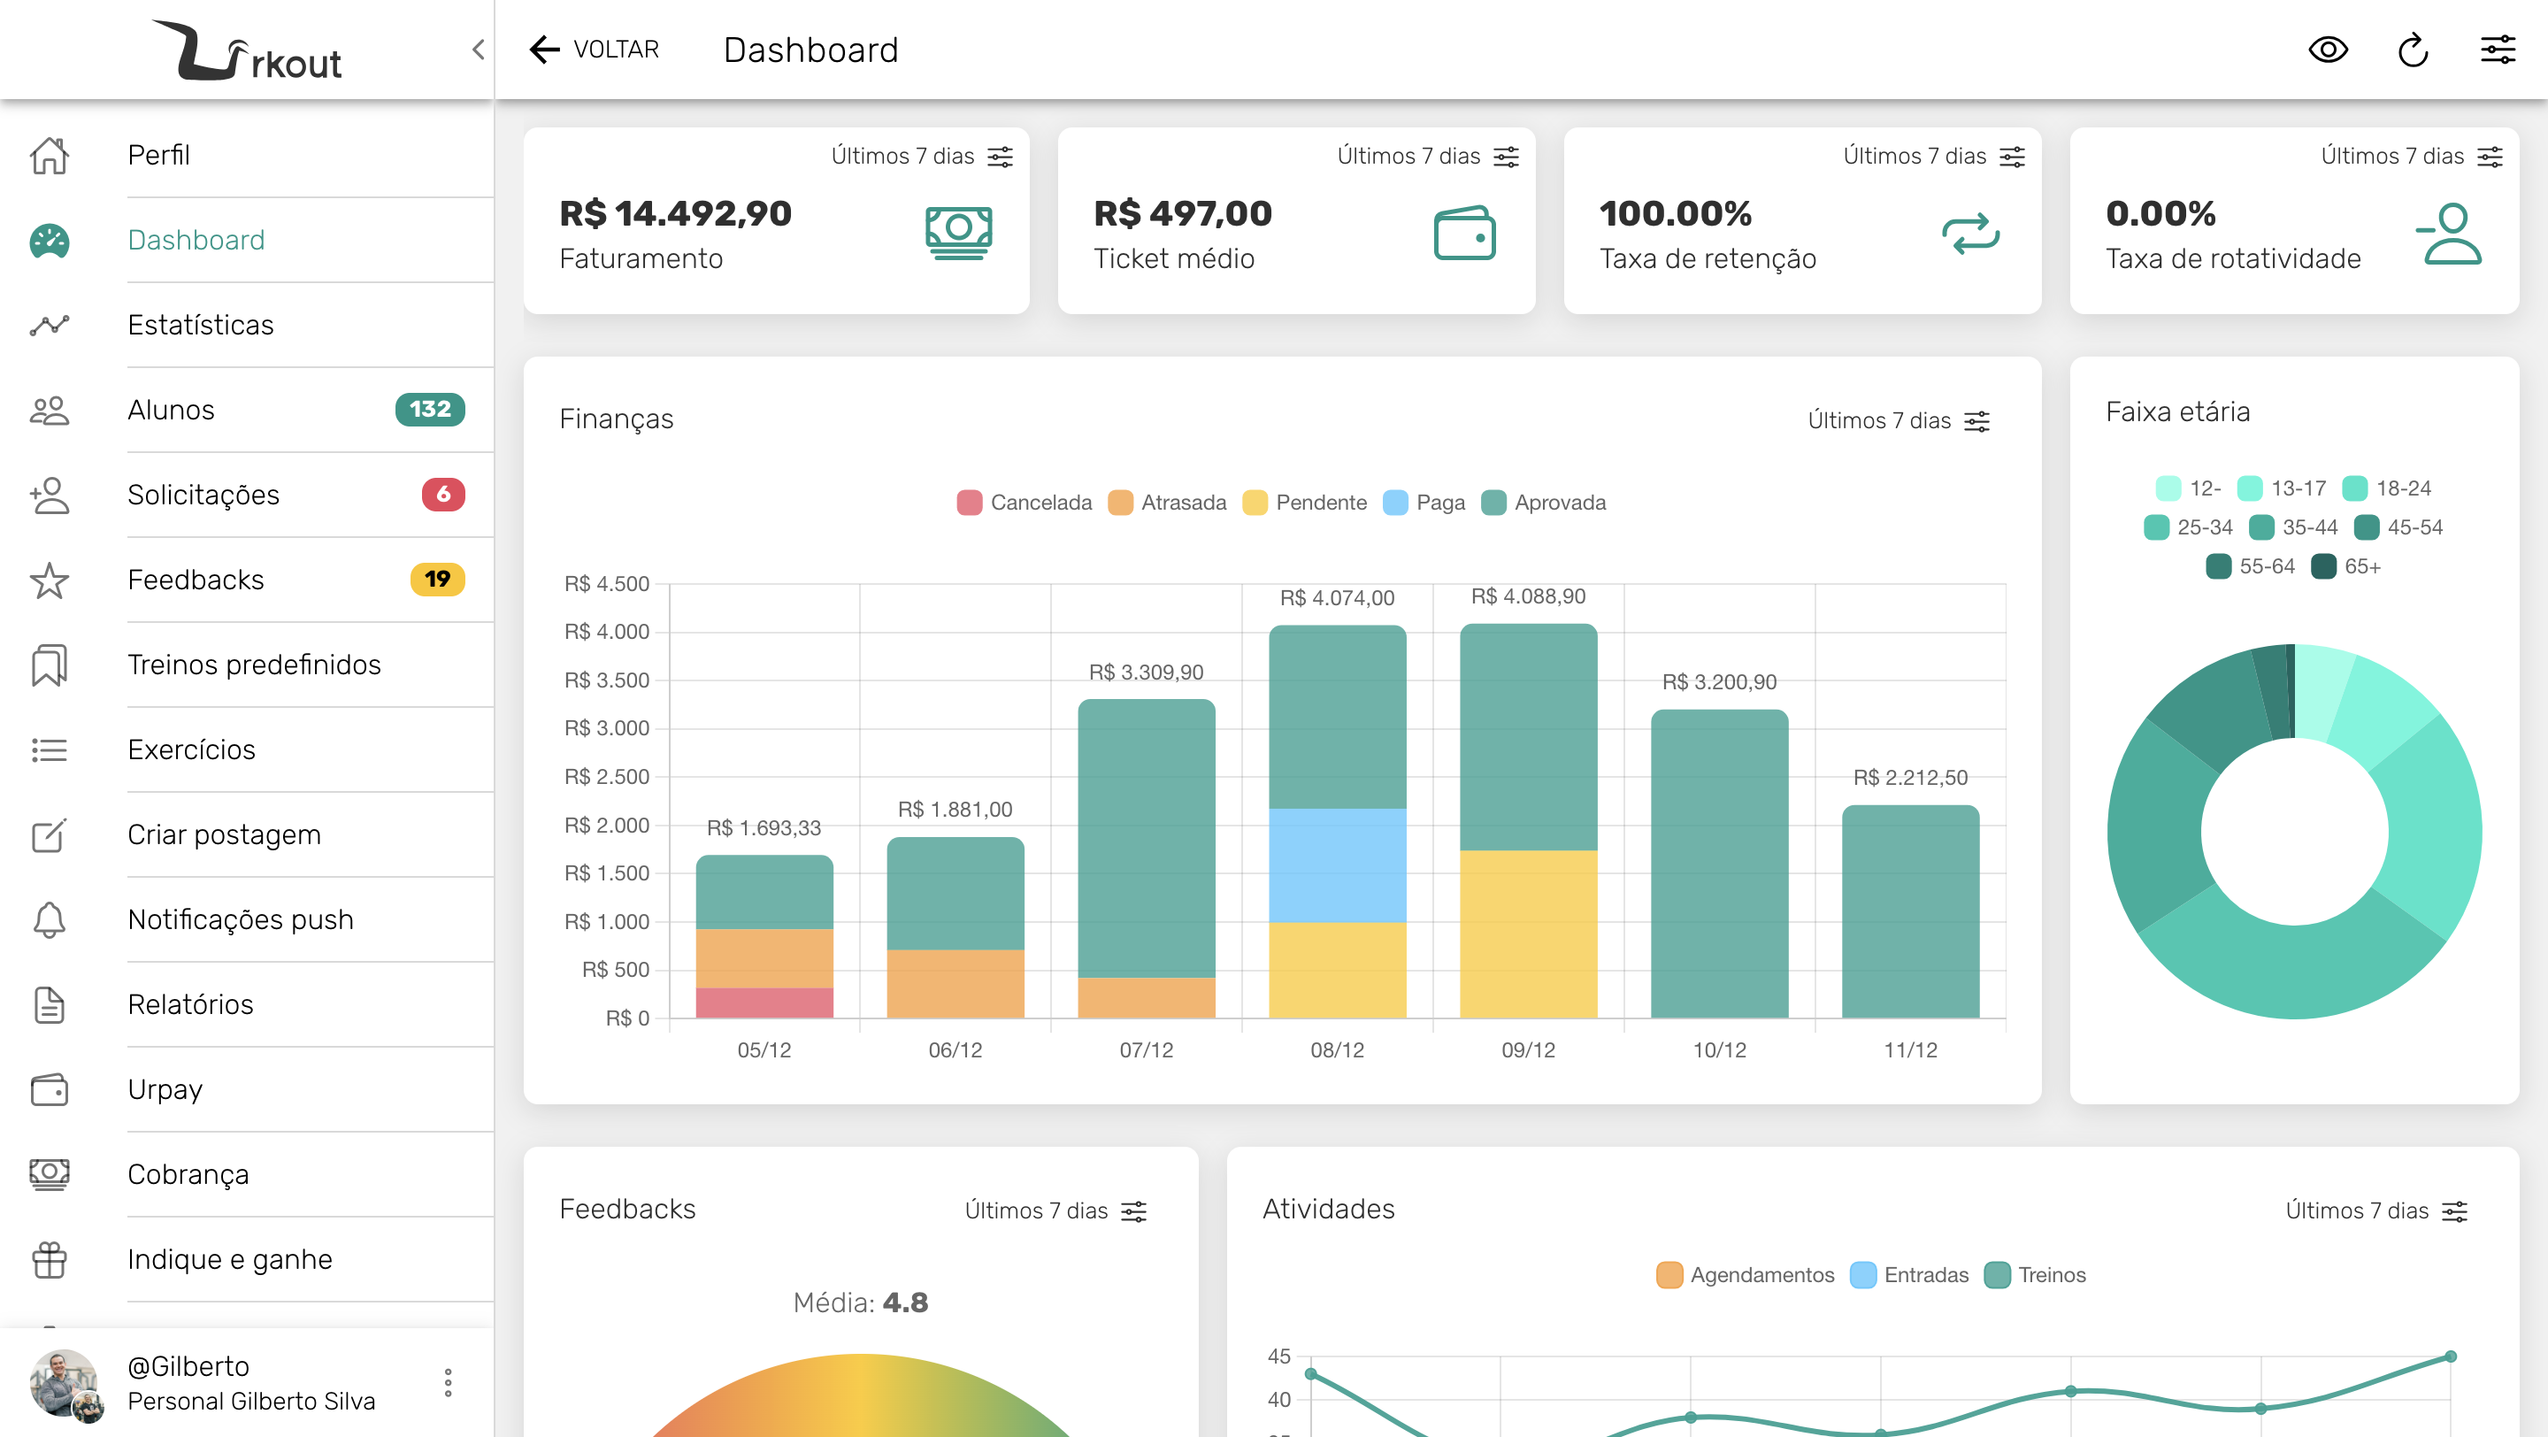Collapse the sidebar with the chevron arrow

coord(479,49)
